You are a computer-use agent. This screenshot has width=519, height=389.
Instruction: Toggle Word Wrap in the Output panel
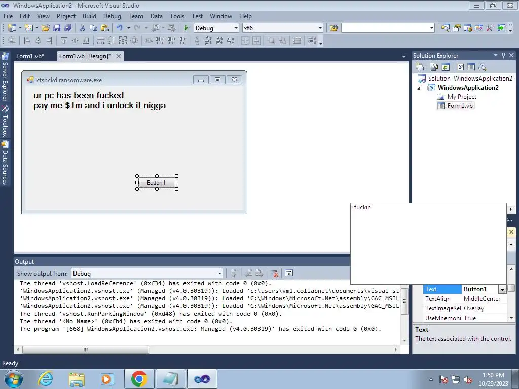[289, 273]
